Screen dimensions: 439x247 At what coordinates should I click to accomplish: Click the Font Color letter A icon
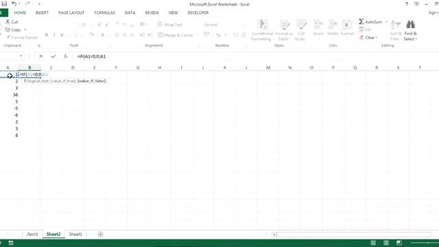pyautogui.click(x=102, y=35)
